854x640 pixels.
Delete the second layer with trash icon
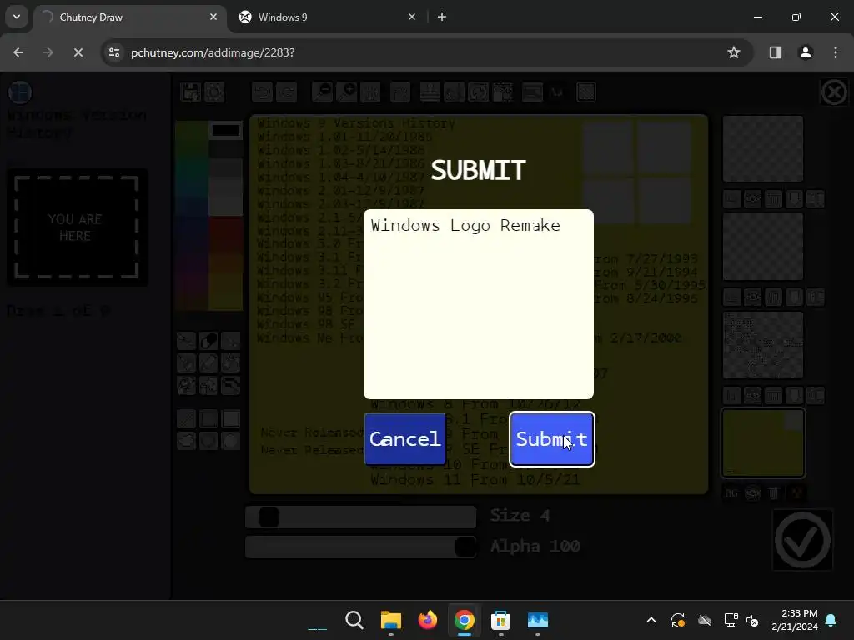773,297
